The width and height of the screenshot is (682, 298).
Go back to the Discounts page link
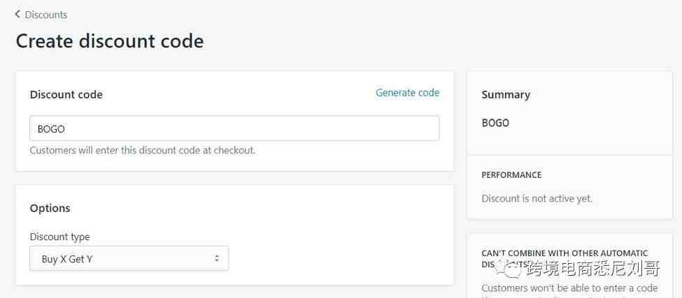click(x=45, y=15)
